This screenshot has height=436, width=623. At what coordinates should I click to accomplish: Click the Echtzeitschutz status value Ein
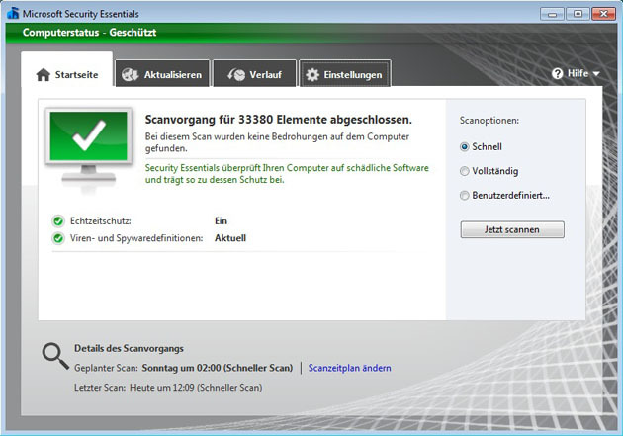point(221,221)
